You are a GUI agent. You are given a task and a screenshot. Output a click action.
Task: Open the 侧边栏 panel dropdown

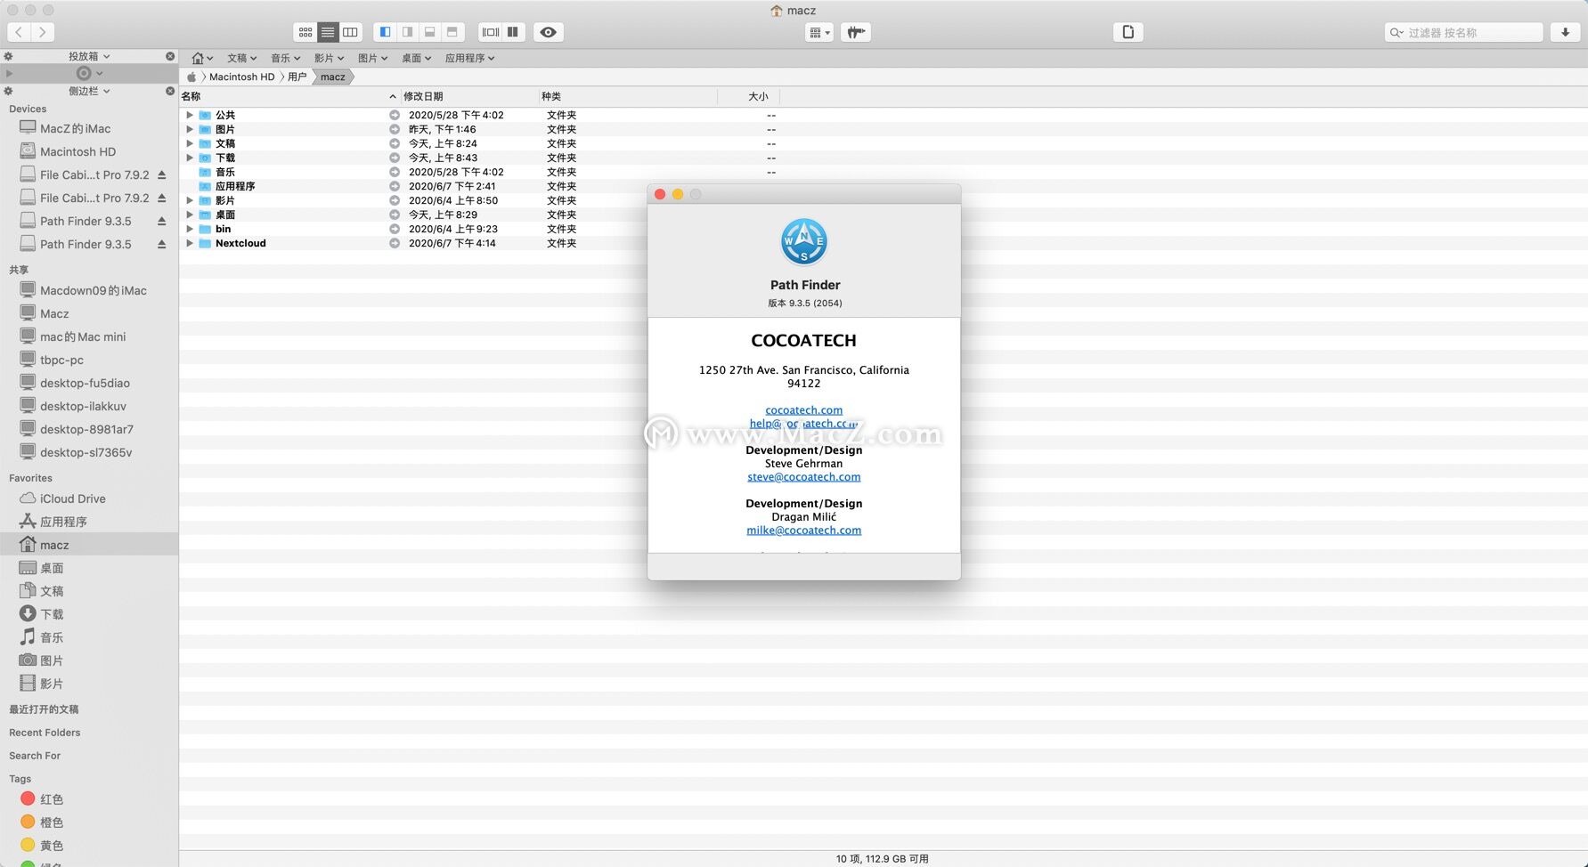click(89, 91)
